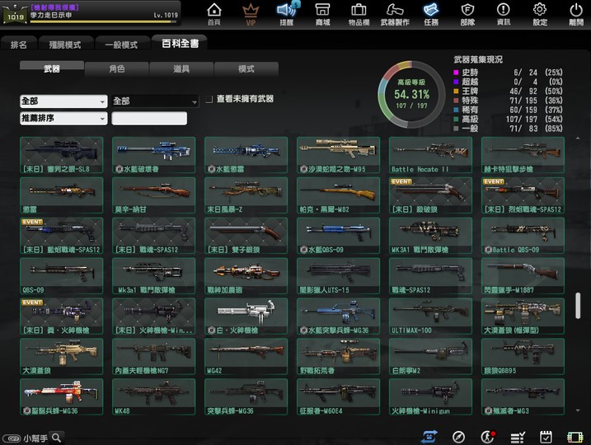Enable the 查看未擁有武器 checkbox
Image resolution: width=591 pixels, height=445 pixels.
(209, 100)
